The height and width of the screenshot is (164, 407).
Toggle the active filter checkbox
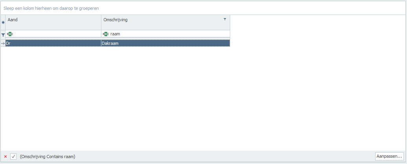click(13, 157)
